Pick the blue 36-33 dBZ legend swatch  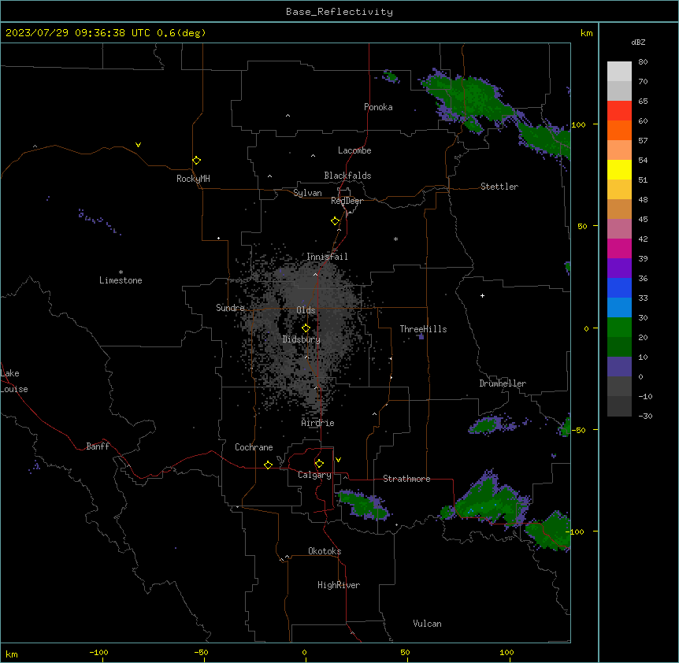(619, 287)
